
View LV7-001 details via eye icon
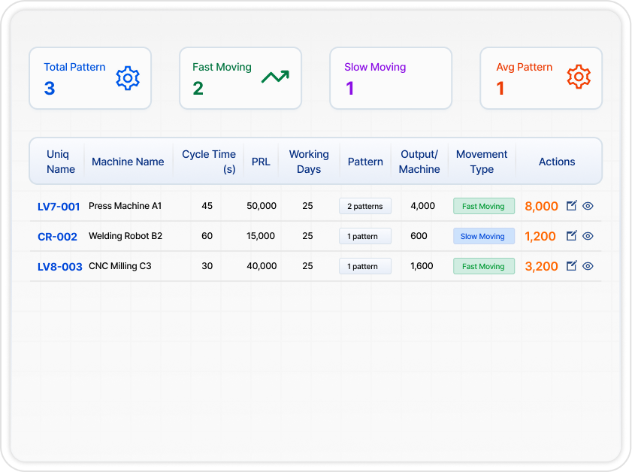[588, 206]
